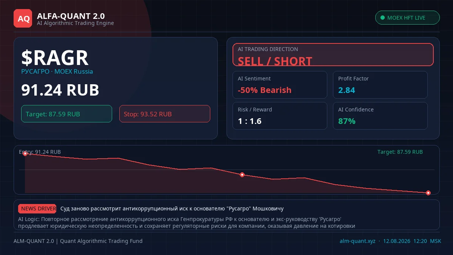Click the middle marker on the price line
453x255 pixels.
pyautogui.click(x=242, y=175)
